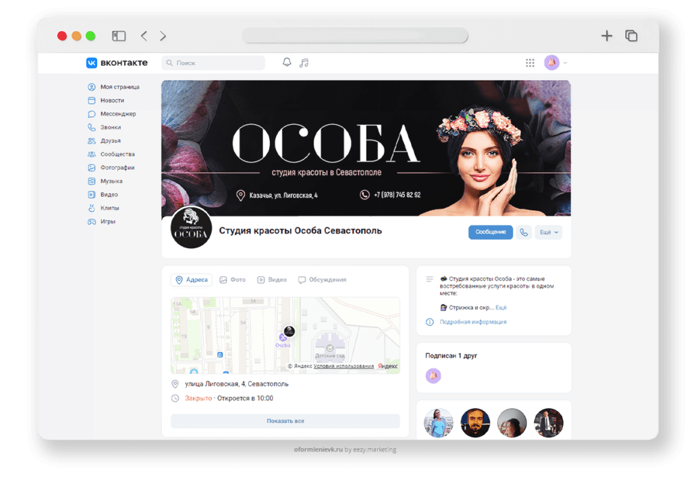Click the browser forward arrow
The width and height of the screenshot is (691, 477).
tap(163, 36)
